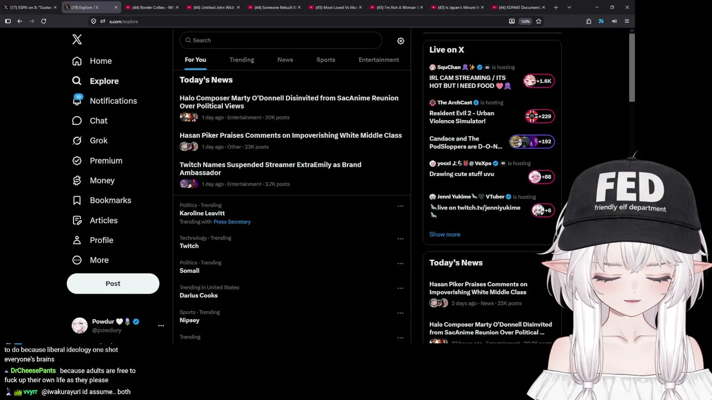Open the Darius Cooks trend
The width and height of the screenshot is (712, 400).
(x=199, y=296)
